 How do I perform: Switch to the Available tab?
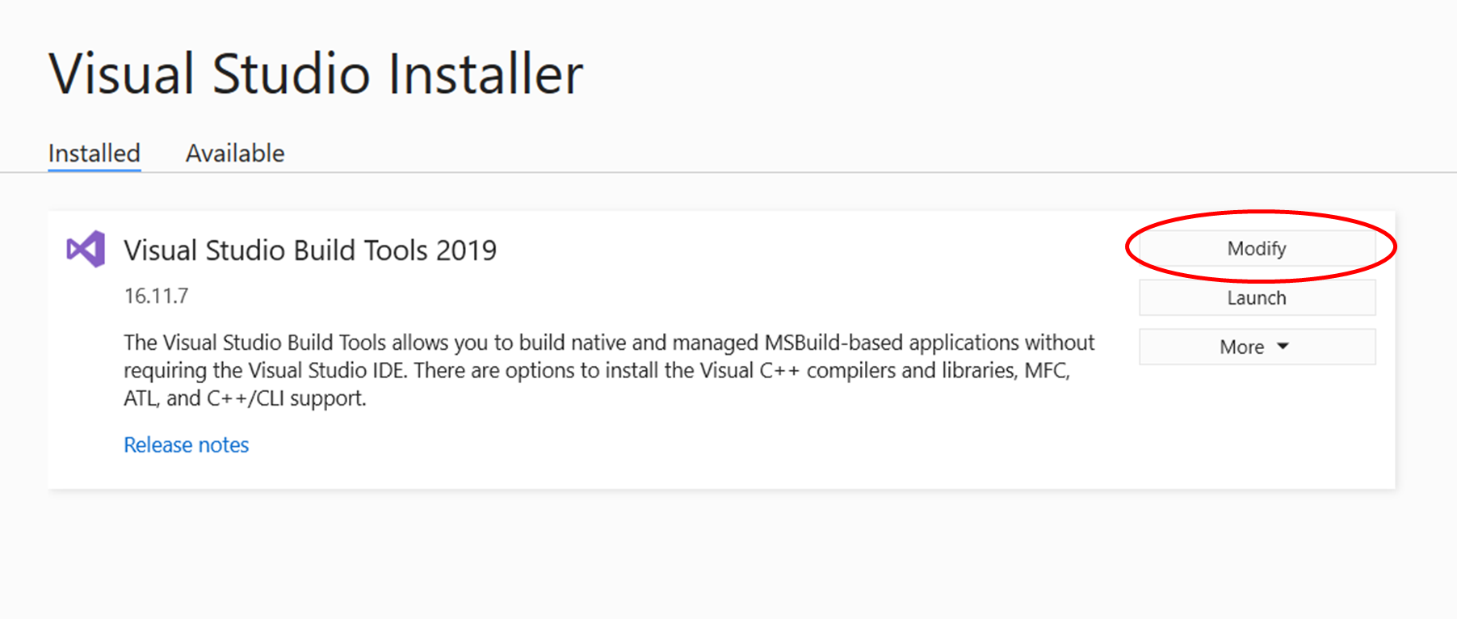coord(235,153)
